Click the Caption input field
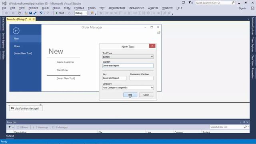 pos(128,66)
